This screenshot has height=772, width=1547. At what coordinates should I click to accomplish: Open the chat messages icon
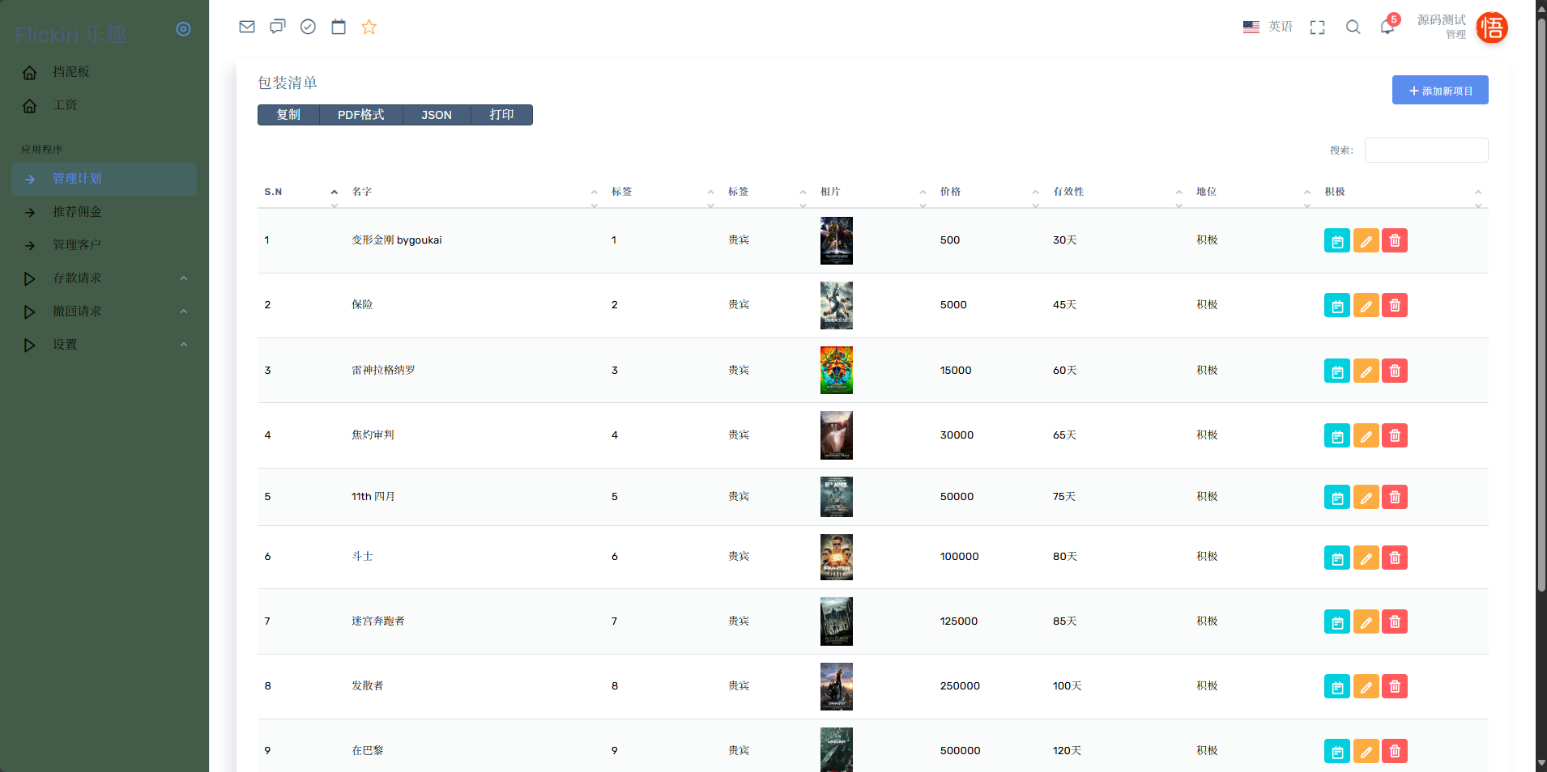277,27
